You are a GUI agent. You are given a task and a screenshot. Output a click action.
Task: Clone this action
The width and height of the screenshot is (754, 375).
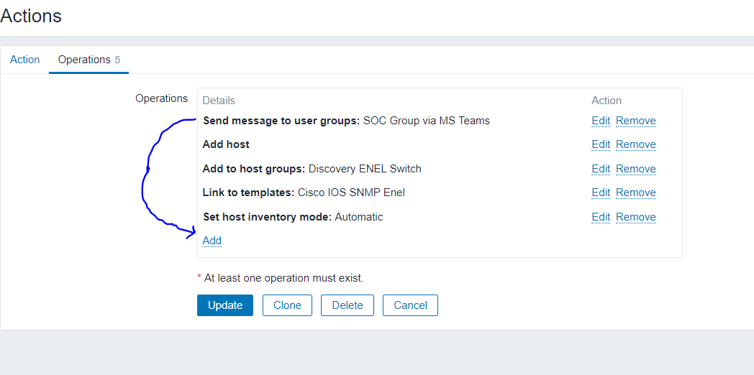(x=287, y=305)
